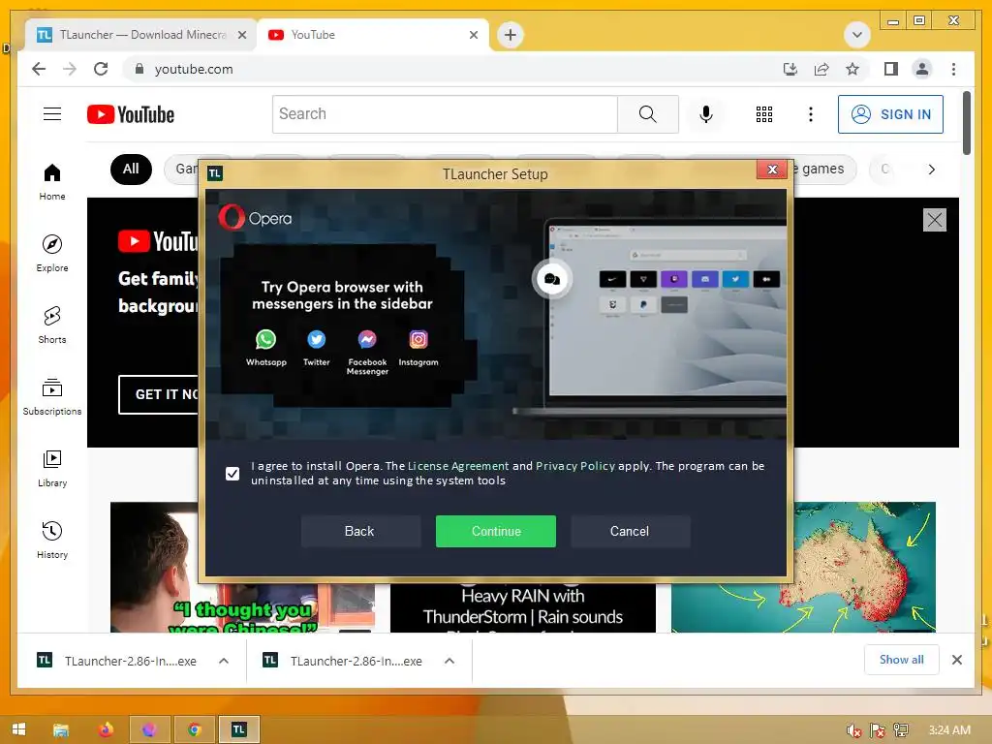
Task: Open Chrome profile avatar
Action: pos(922,69)
